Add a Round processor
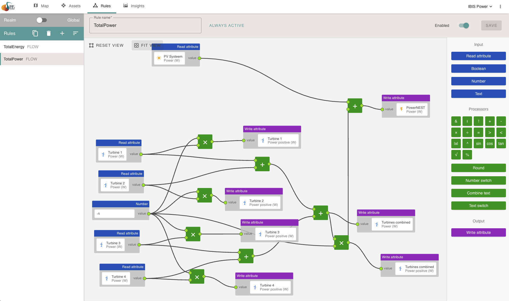 point(478,168)
